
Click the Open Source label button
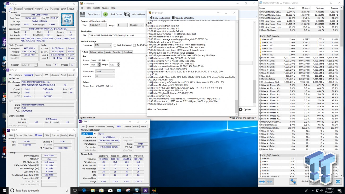pos(94,14)
